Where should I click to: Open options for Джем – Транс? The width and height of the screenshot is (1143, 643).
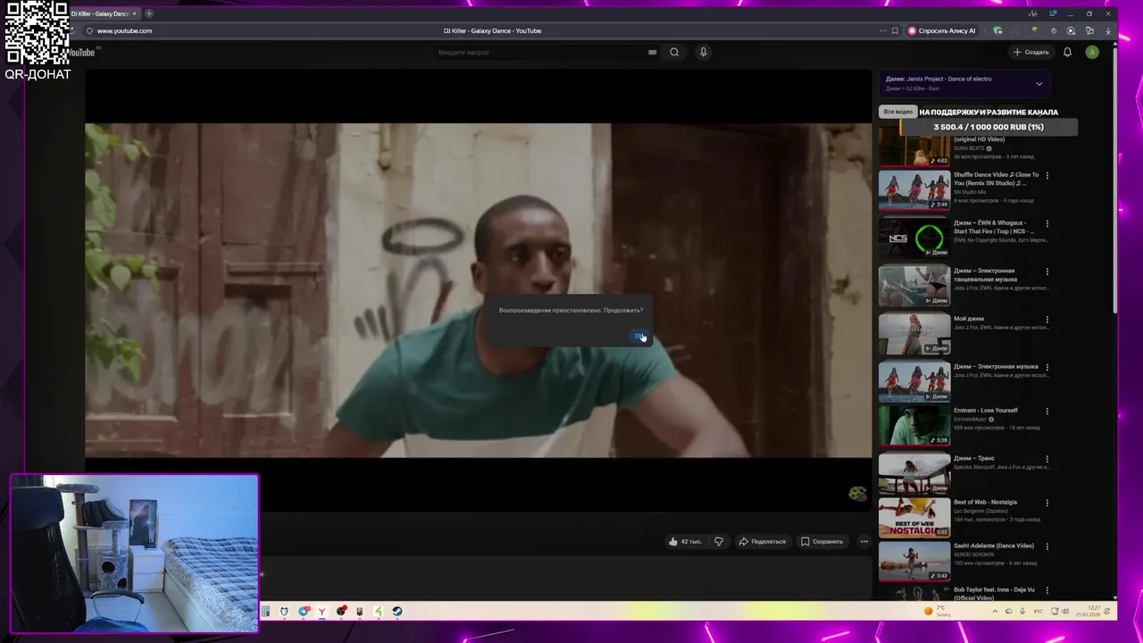click(1047, 459)
